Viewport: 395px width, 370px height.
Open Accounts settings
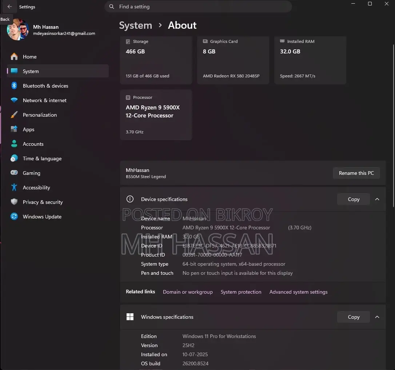pyautogui.click(x=58, y=144)
